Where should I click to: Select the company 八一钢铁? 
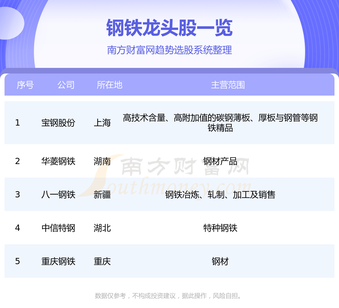[58, 195]
